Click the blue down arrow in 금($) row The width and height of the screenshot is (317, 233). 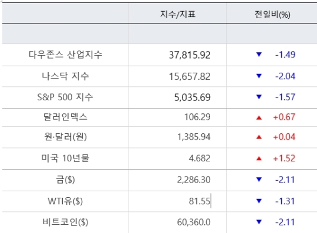click(259, 179)
